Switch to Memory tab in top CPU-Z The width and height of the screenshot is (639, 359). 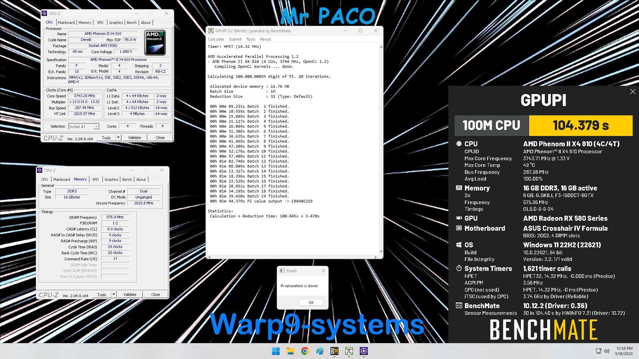(85, 23)
